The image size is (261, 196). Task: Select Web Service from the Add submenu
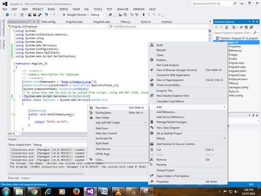click(103, 149)
